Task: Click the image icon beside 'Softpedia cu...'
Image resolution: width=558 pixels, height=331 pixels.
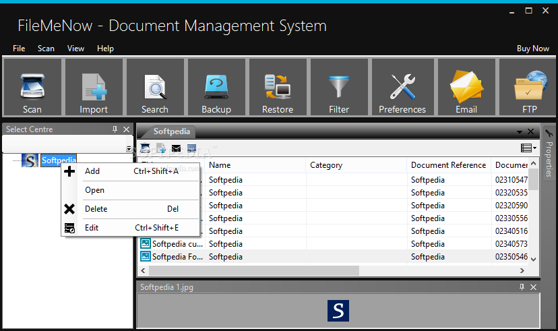Action: [x=145, y=243]
